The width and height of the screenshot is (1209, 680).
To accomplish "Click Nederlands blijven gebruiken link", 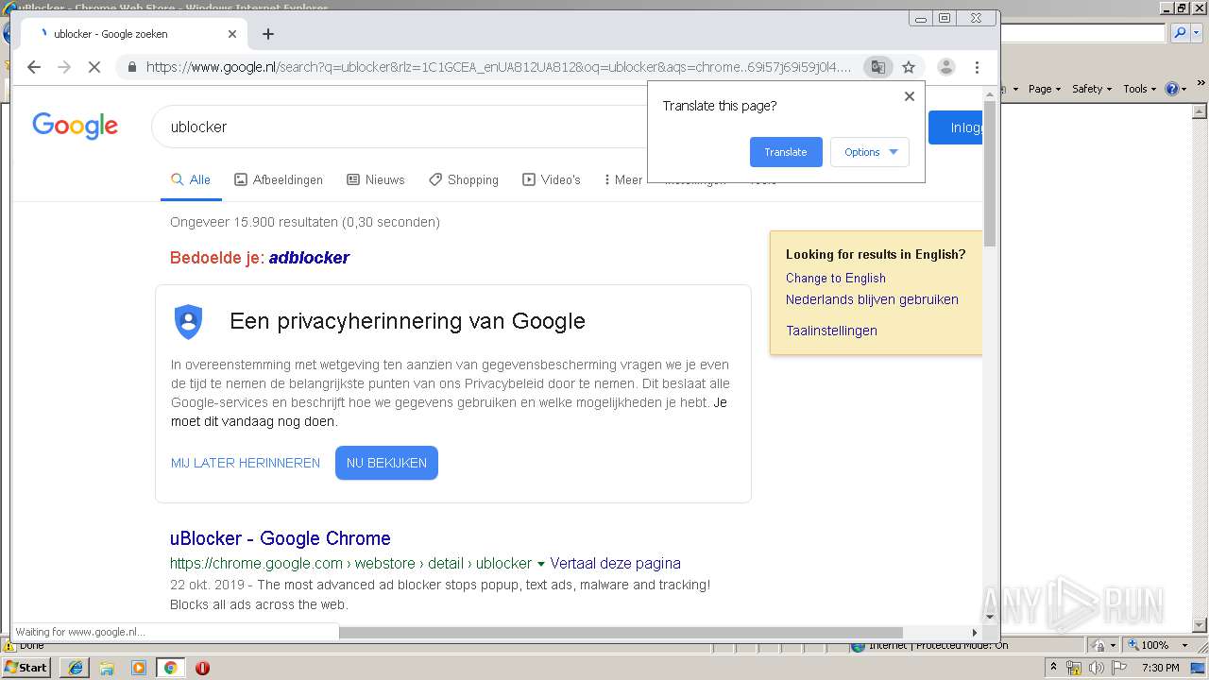I will tap(872, 299).
